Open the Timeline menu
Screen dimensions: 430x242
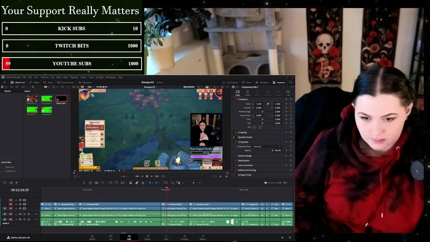(44, 77)
